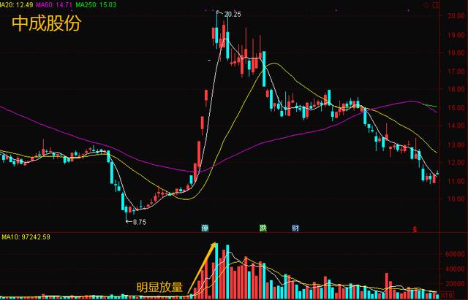Click the 中成股份 stock title

click(x=46, y=24)
